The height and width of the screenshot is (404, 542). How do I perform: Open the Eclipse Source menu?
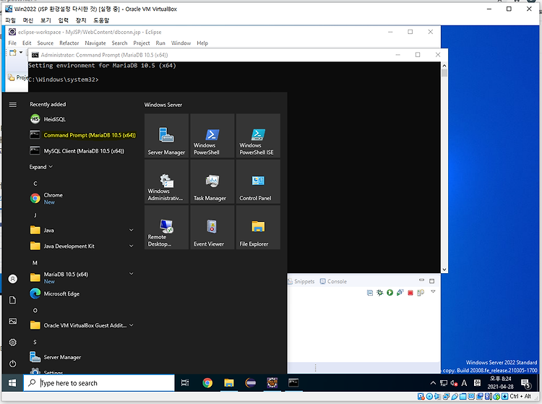click(46, 43)
